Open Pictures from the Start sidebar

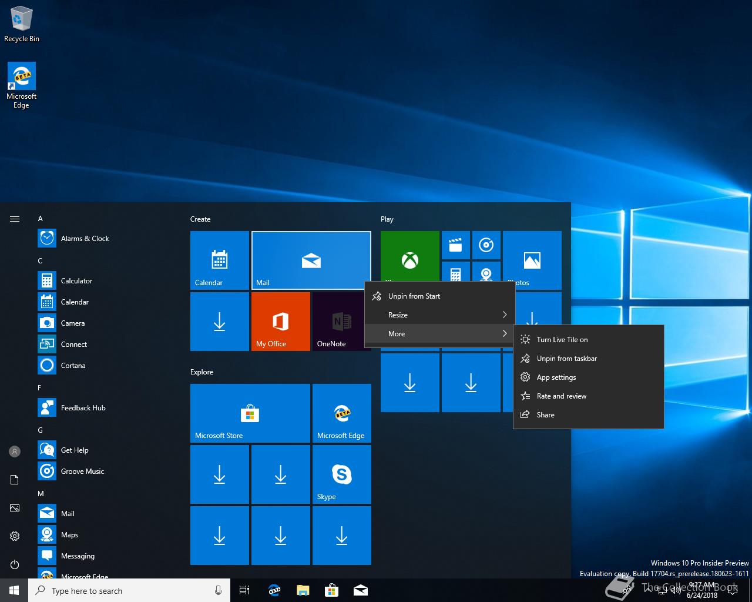(15, 508)
